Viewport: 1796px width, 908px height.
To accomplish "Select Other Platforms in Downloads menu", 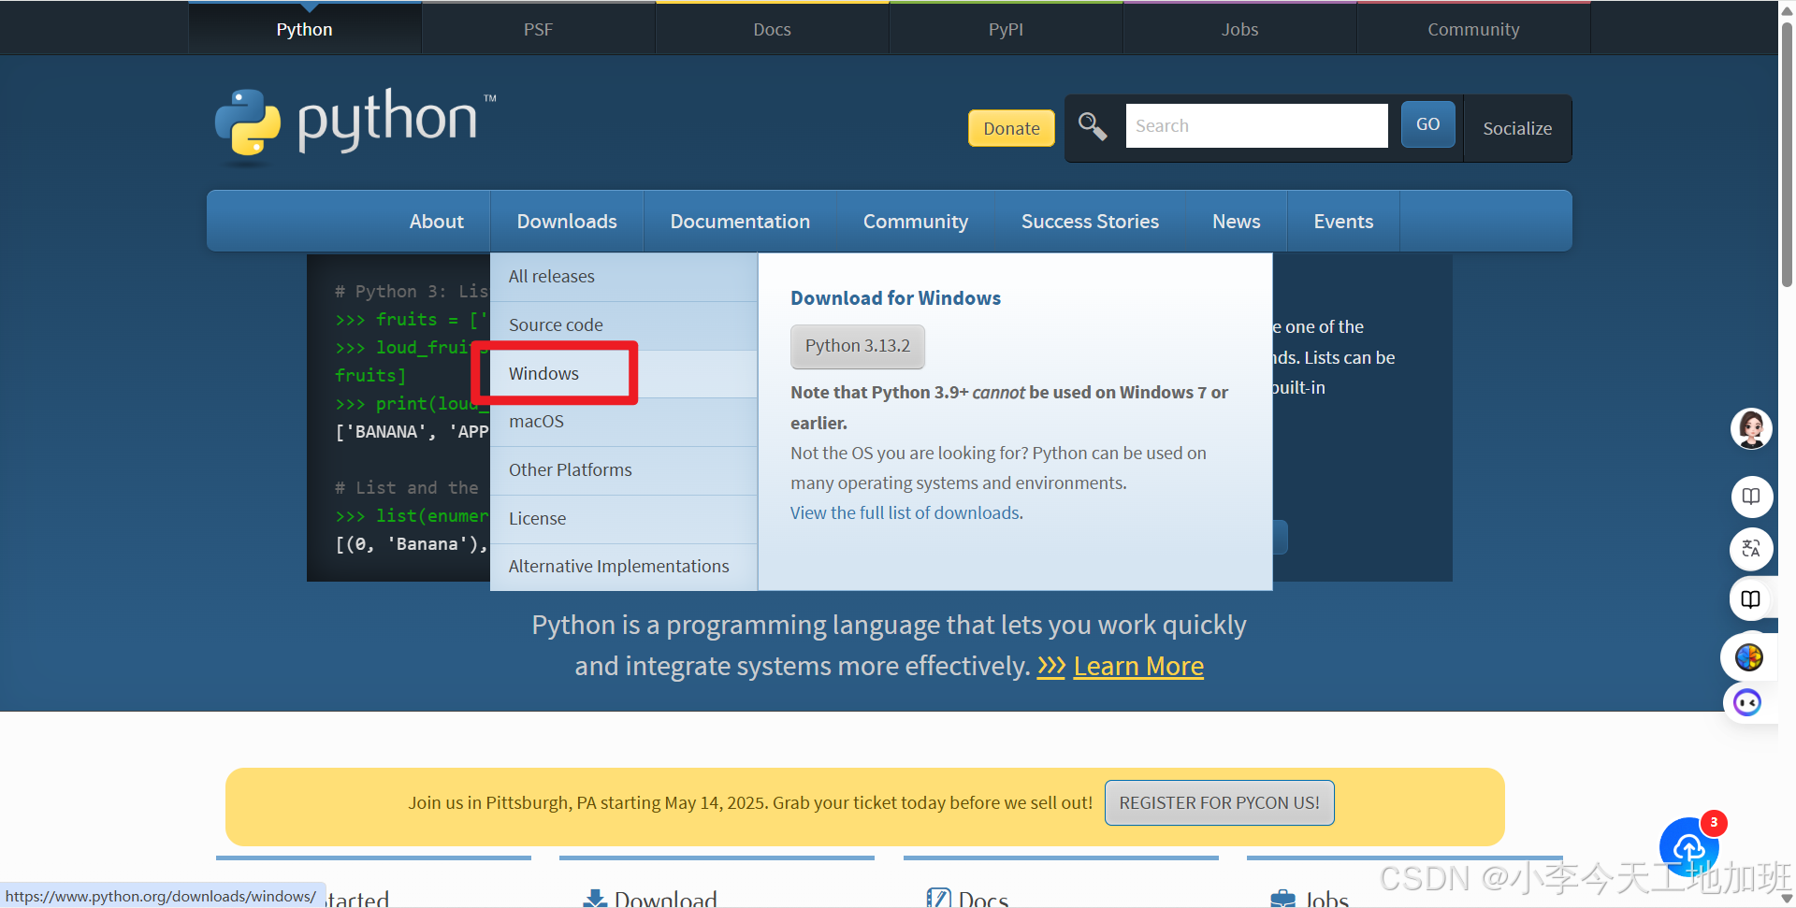I will pos(624,470).
